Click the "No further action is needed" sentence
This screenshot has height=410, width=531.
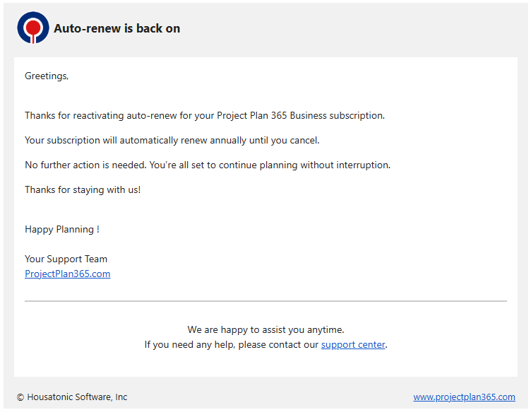pyautogui.click(x=208, y=165)
